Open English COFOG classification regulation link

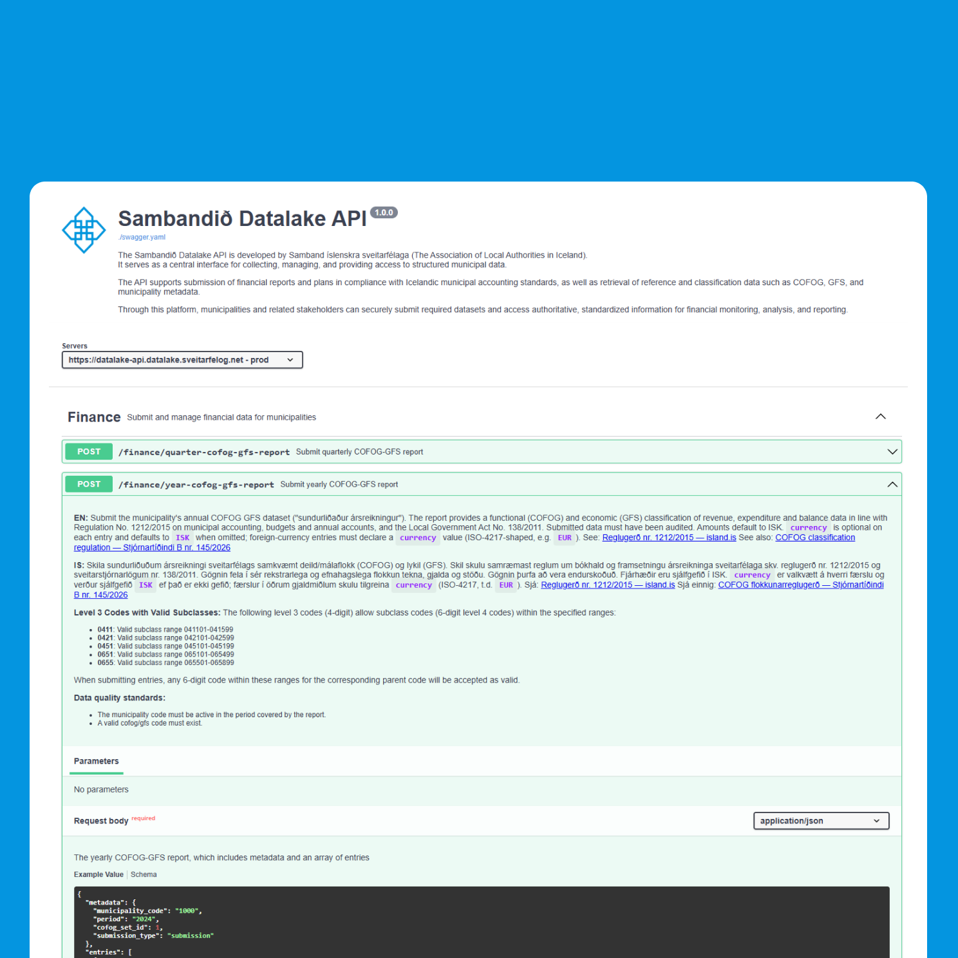coord(815,538)
